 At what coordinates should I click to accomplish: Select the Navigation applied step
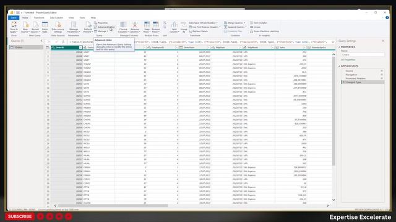click(363, 75)
